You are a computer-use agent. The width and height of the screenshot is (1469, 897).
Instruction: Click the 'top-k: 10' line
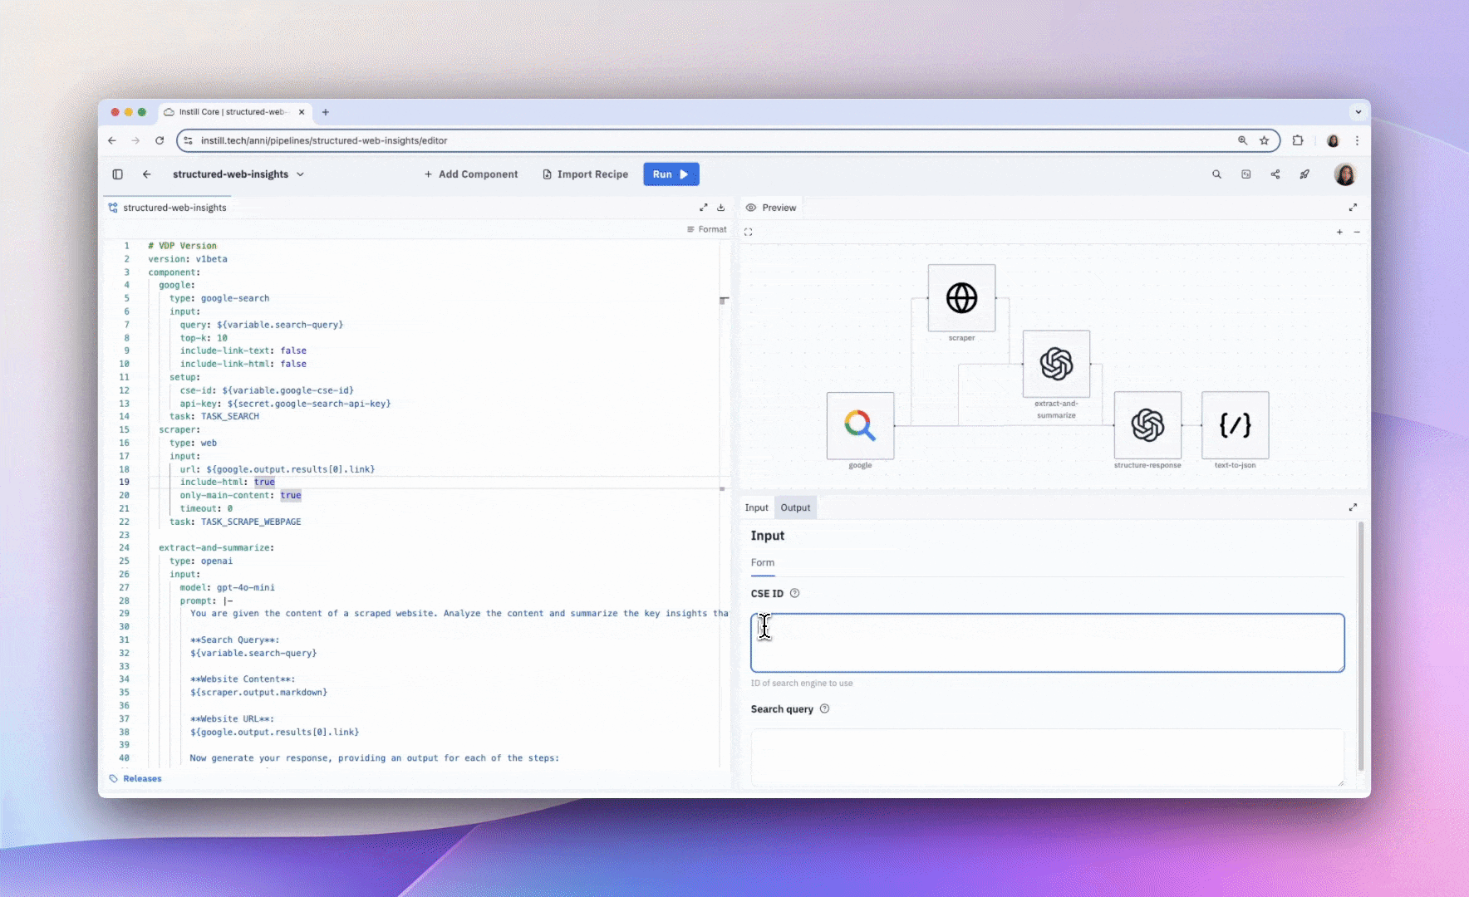pyautogui.click(x=204, y=338)
